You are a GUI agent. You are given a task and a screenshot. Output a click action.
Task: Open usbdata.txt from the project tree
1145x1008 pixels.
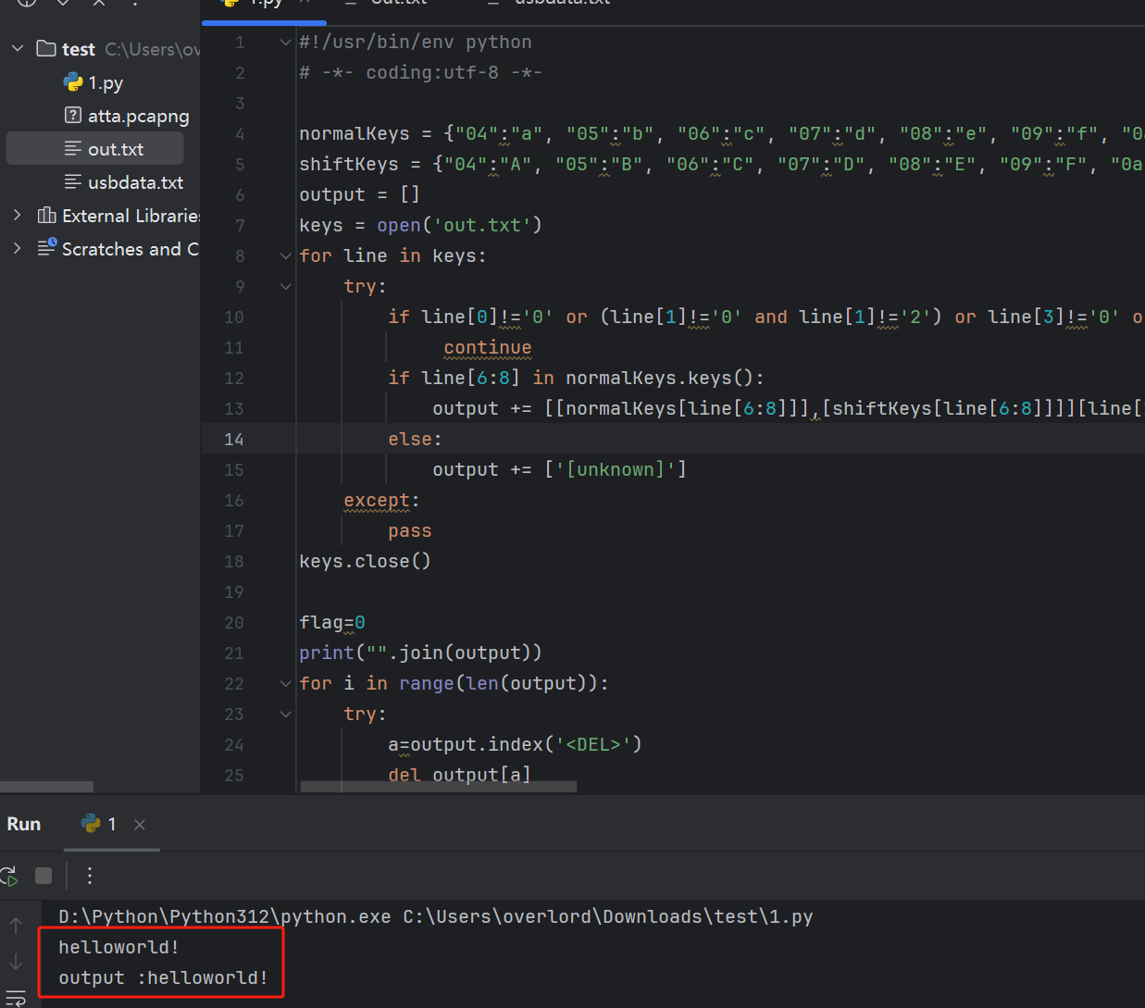[135, 183]
